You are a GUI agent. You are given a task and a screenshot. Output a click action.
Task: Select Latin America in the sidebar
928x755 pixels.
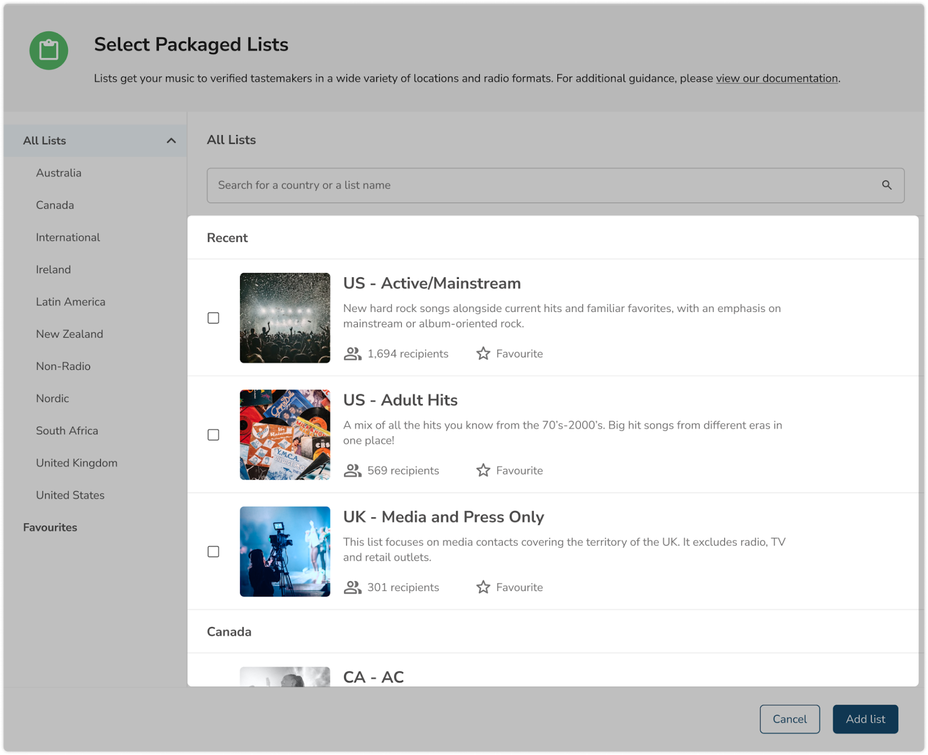pos(71,302)
